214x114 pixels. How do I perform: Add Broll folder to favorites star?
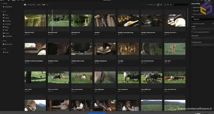(47, 5)
